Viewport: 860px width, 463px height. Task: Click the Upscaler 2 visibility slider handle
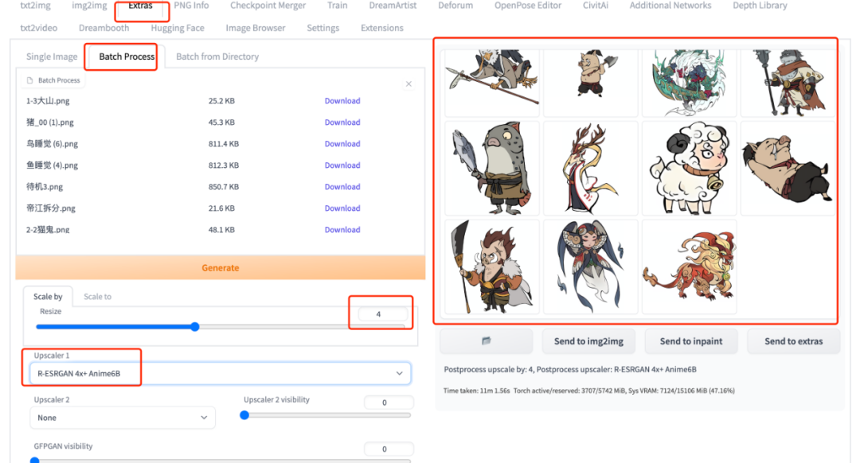pyautogui.click(x=244, y=415)
